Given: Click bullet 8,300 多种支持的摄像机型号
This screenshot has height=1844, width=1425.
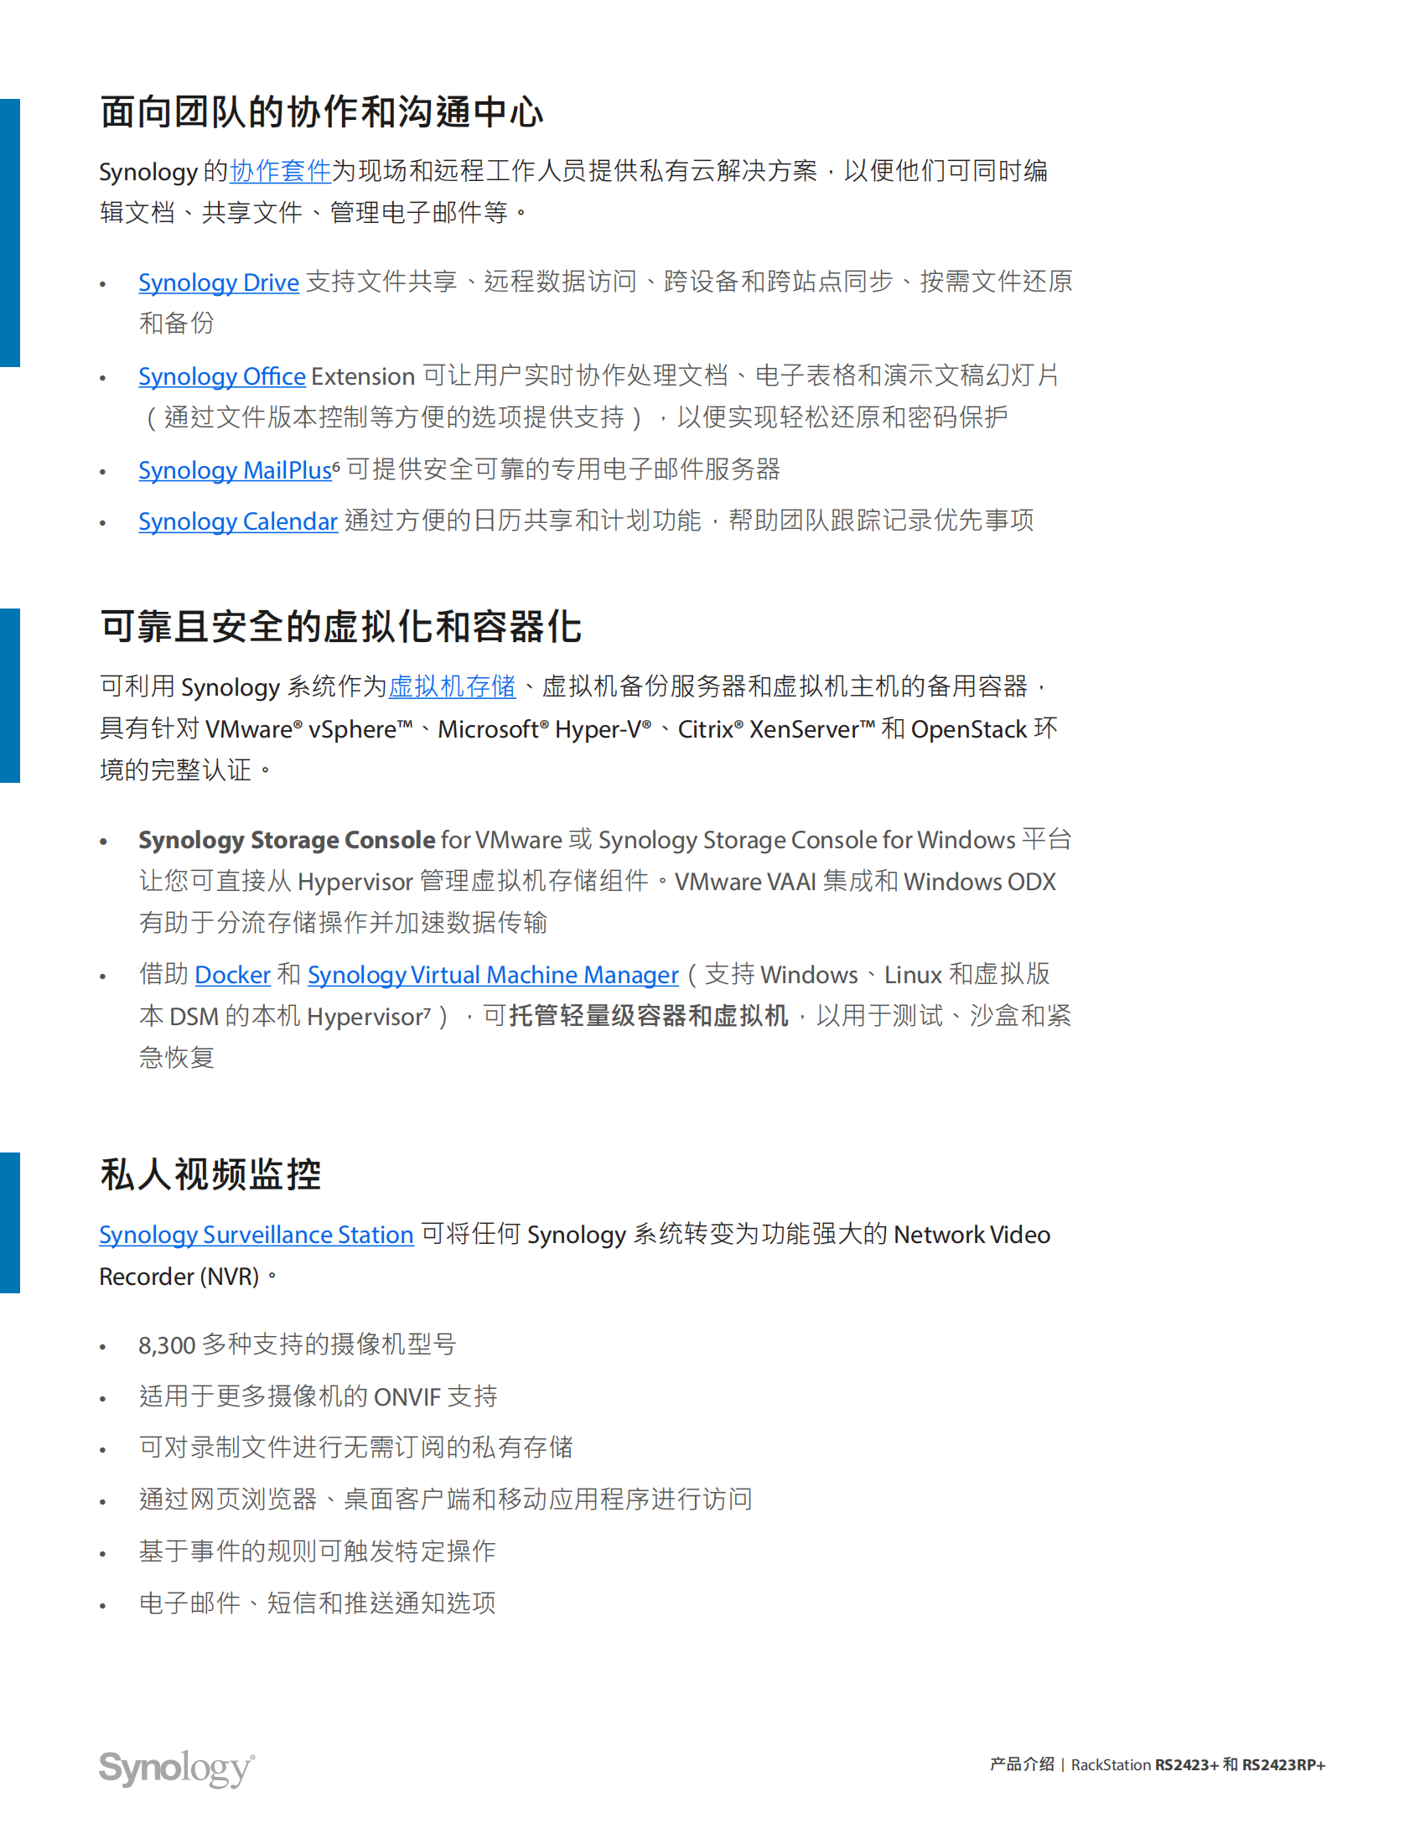Looking at the screenshot, I should pos(298,1344).
